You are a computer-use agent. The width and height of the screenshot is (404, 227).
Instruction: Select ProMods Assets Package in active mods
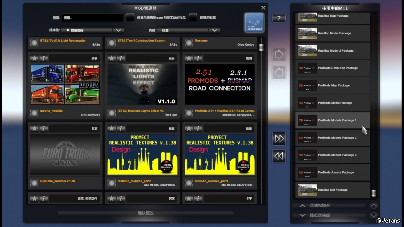(333, 173)
